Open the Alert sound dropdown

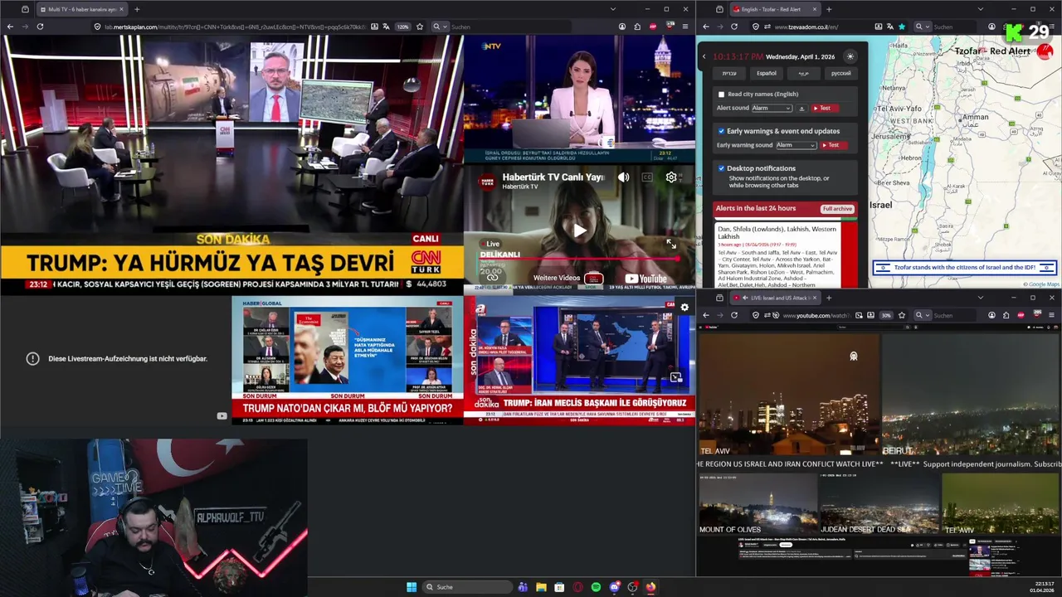(772, 109)
